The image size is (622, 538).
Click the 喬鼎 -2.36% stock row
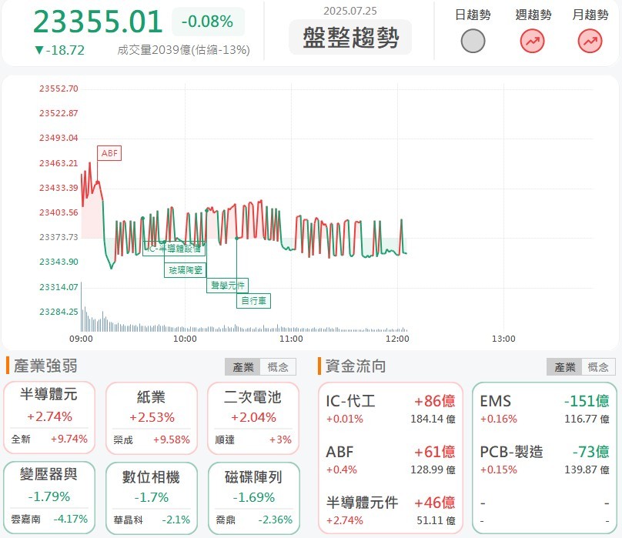(254, 520)
